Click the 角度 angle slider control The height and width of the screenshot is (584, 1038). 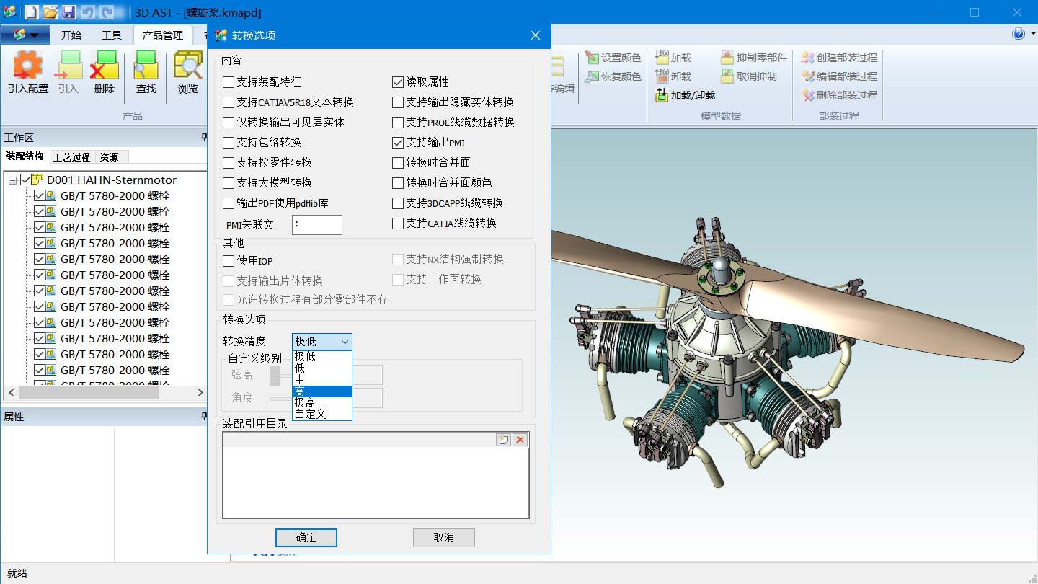pos(277,397)
